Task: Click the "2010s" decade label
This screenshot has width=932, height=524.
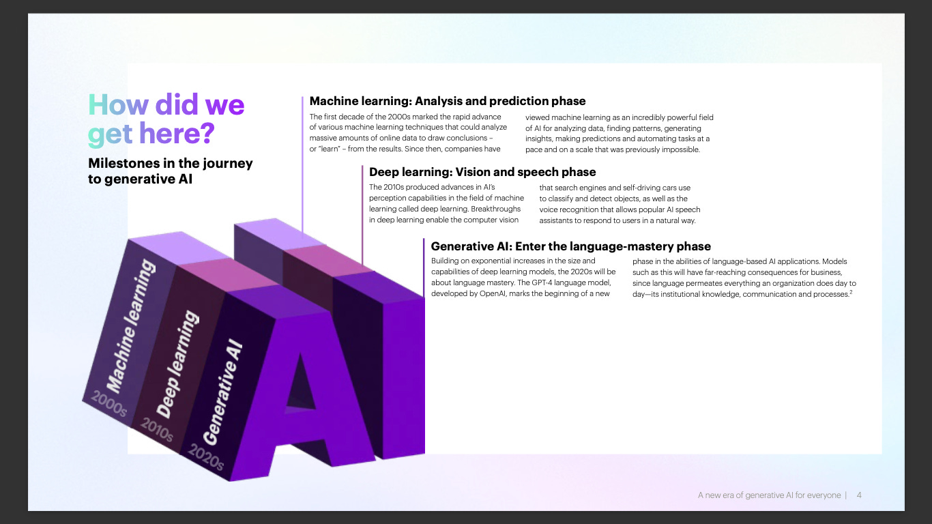Action: tap(157, 431)
